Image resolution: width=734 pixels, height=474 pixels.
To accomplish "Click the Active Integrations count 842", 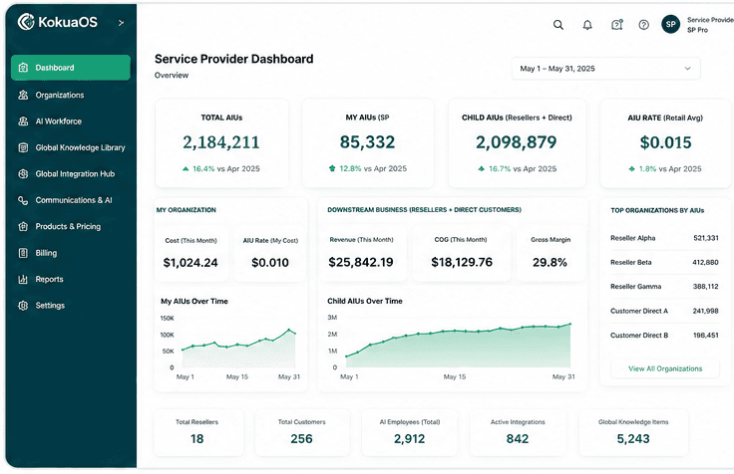I will (518, 439).
